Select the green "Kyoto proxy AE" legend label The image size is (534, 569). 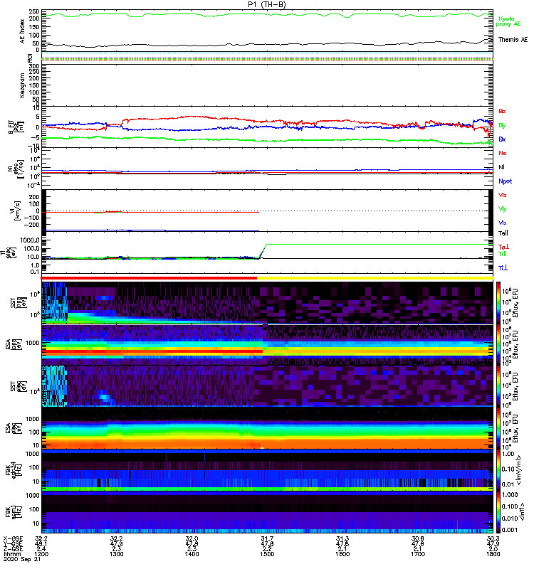pyautogui.click(x=508, y=21)
